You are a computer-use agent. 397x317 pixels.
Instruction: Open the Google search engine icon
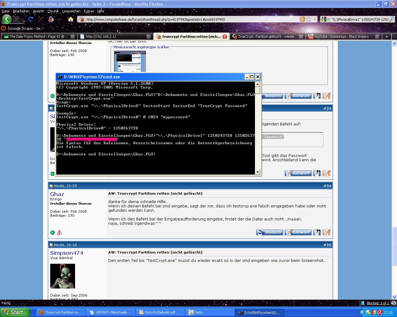324,19
